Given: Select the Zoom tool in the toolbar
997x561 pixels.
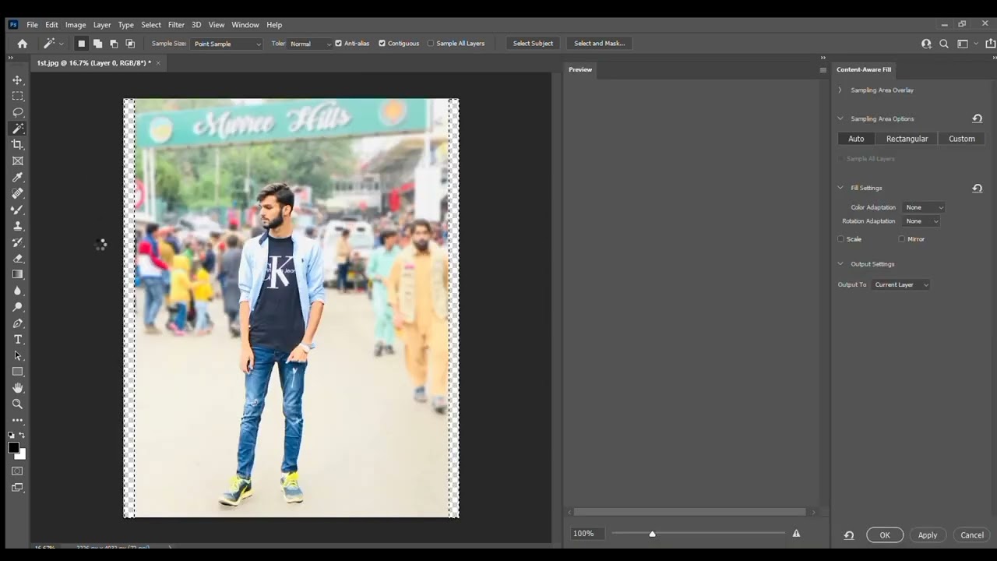Looking at the screenshot, I should click(x=17, y=404).
